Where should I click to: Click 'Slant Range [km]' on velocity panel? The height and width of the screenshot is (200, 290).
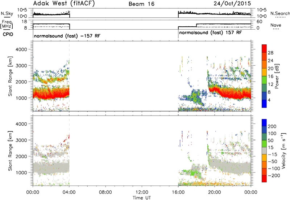[10, 151]
